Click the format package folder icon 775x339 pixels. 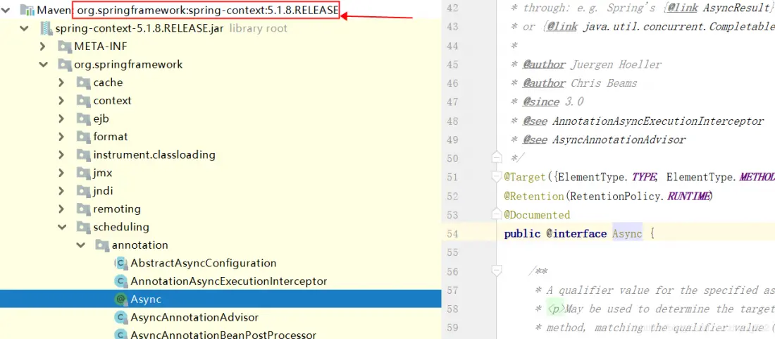click(x=84, y=137)
